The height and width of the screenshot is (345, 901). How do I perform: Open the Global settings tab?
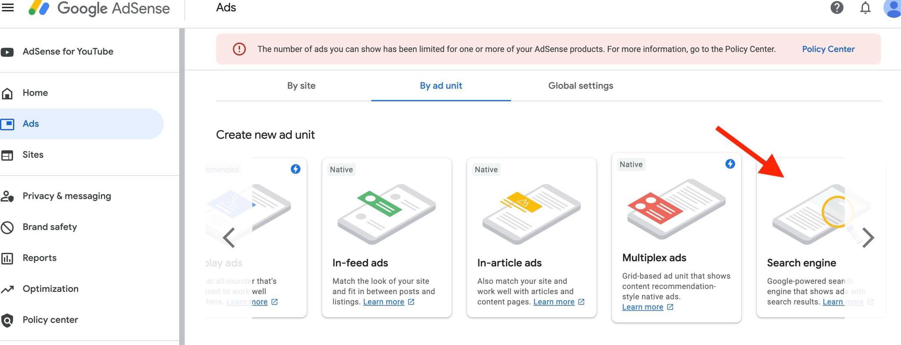[x=580, y=86]
